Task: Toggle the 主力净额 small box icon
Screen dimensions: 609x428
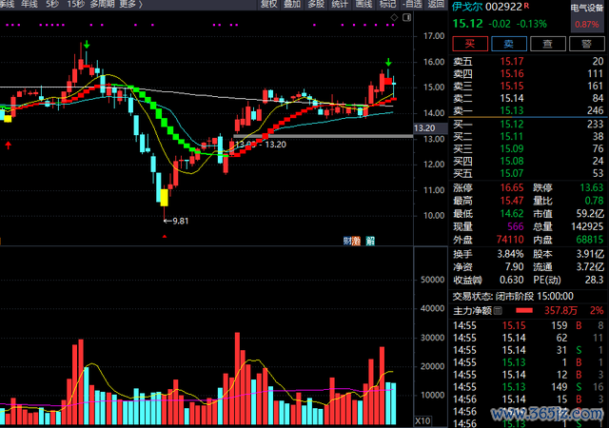Action: 497,310
